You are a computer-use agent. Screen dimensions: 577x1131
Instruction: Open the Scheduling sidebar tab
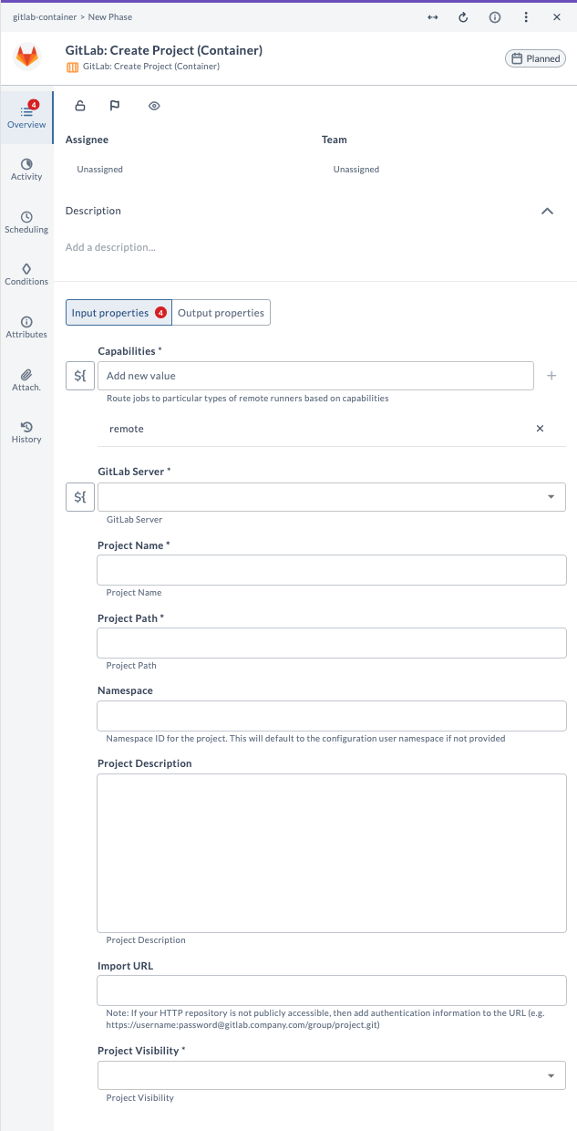(x=26, y=223)
